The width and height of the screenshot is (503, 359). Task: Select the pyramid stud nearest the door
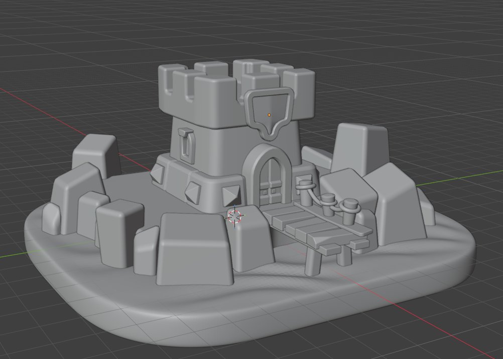coord(231,195)
